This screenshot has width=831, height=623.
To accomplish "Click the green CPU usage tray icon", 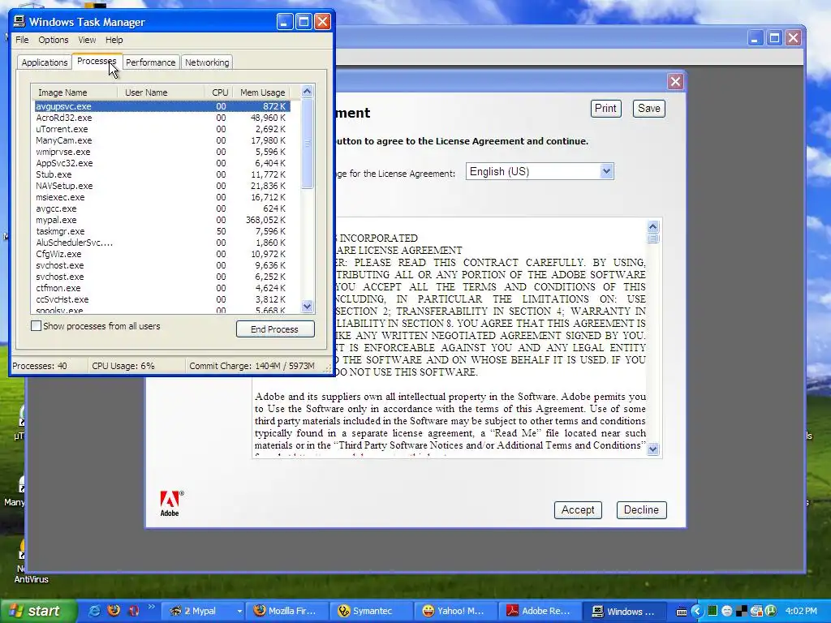I will (x=713, y=611).
